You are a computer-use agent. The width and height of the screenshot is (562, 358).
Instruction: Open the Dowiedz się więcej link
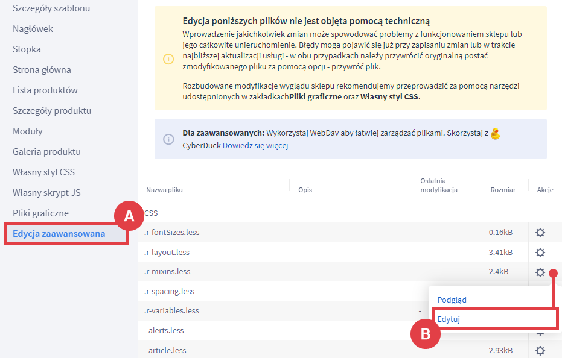255,145
